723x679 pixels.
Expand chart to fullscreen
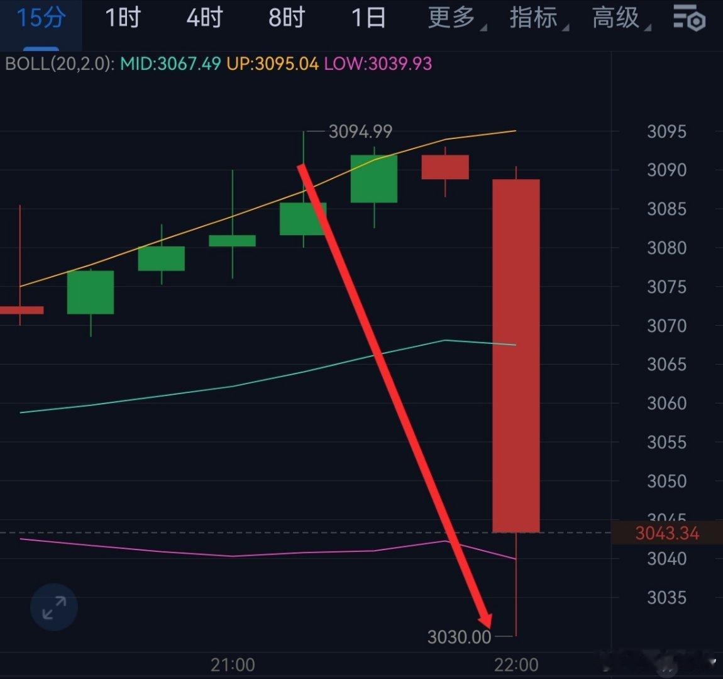(54, 607)
